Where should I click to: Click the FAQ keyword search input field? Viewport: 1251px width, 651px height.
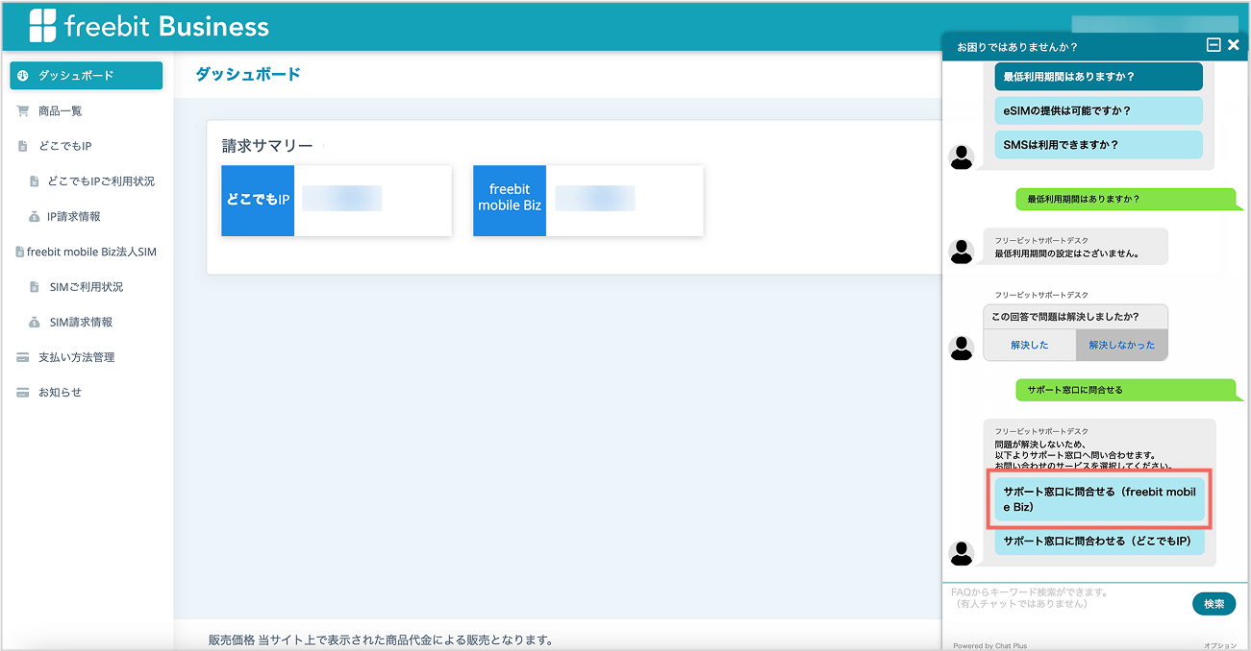click(x=1067, y=598)
